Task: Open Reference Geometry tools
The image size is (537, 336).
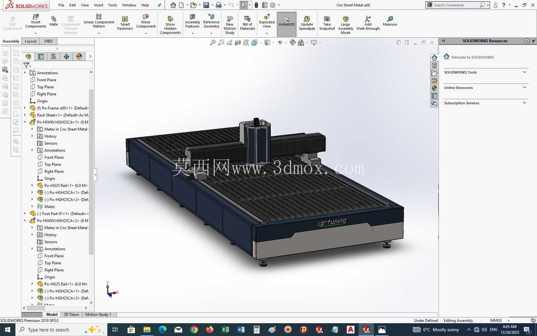Action: click(x=211, y=21)
